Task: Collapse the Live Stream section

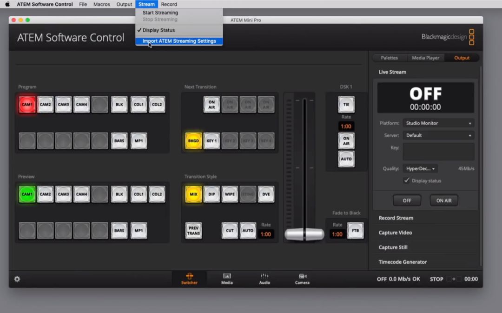Action: pyautogui.click(x=392, y=72)
